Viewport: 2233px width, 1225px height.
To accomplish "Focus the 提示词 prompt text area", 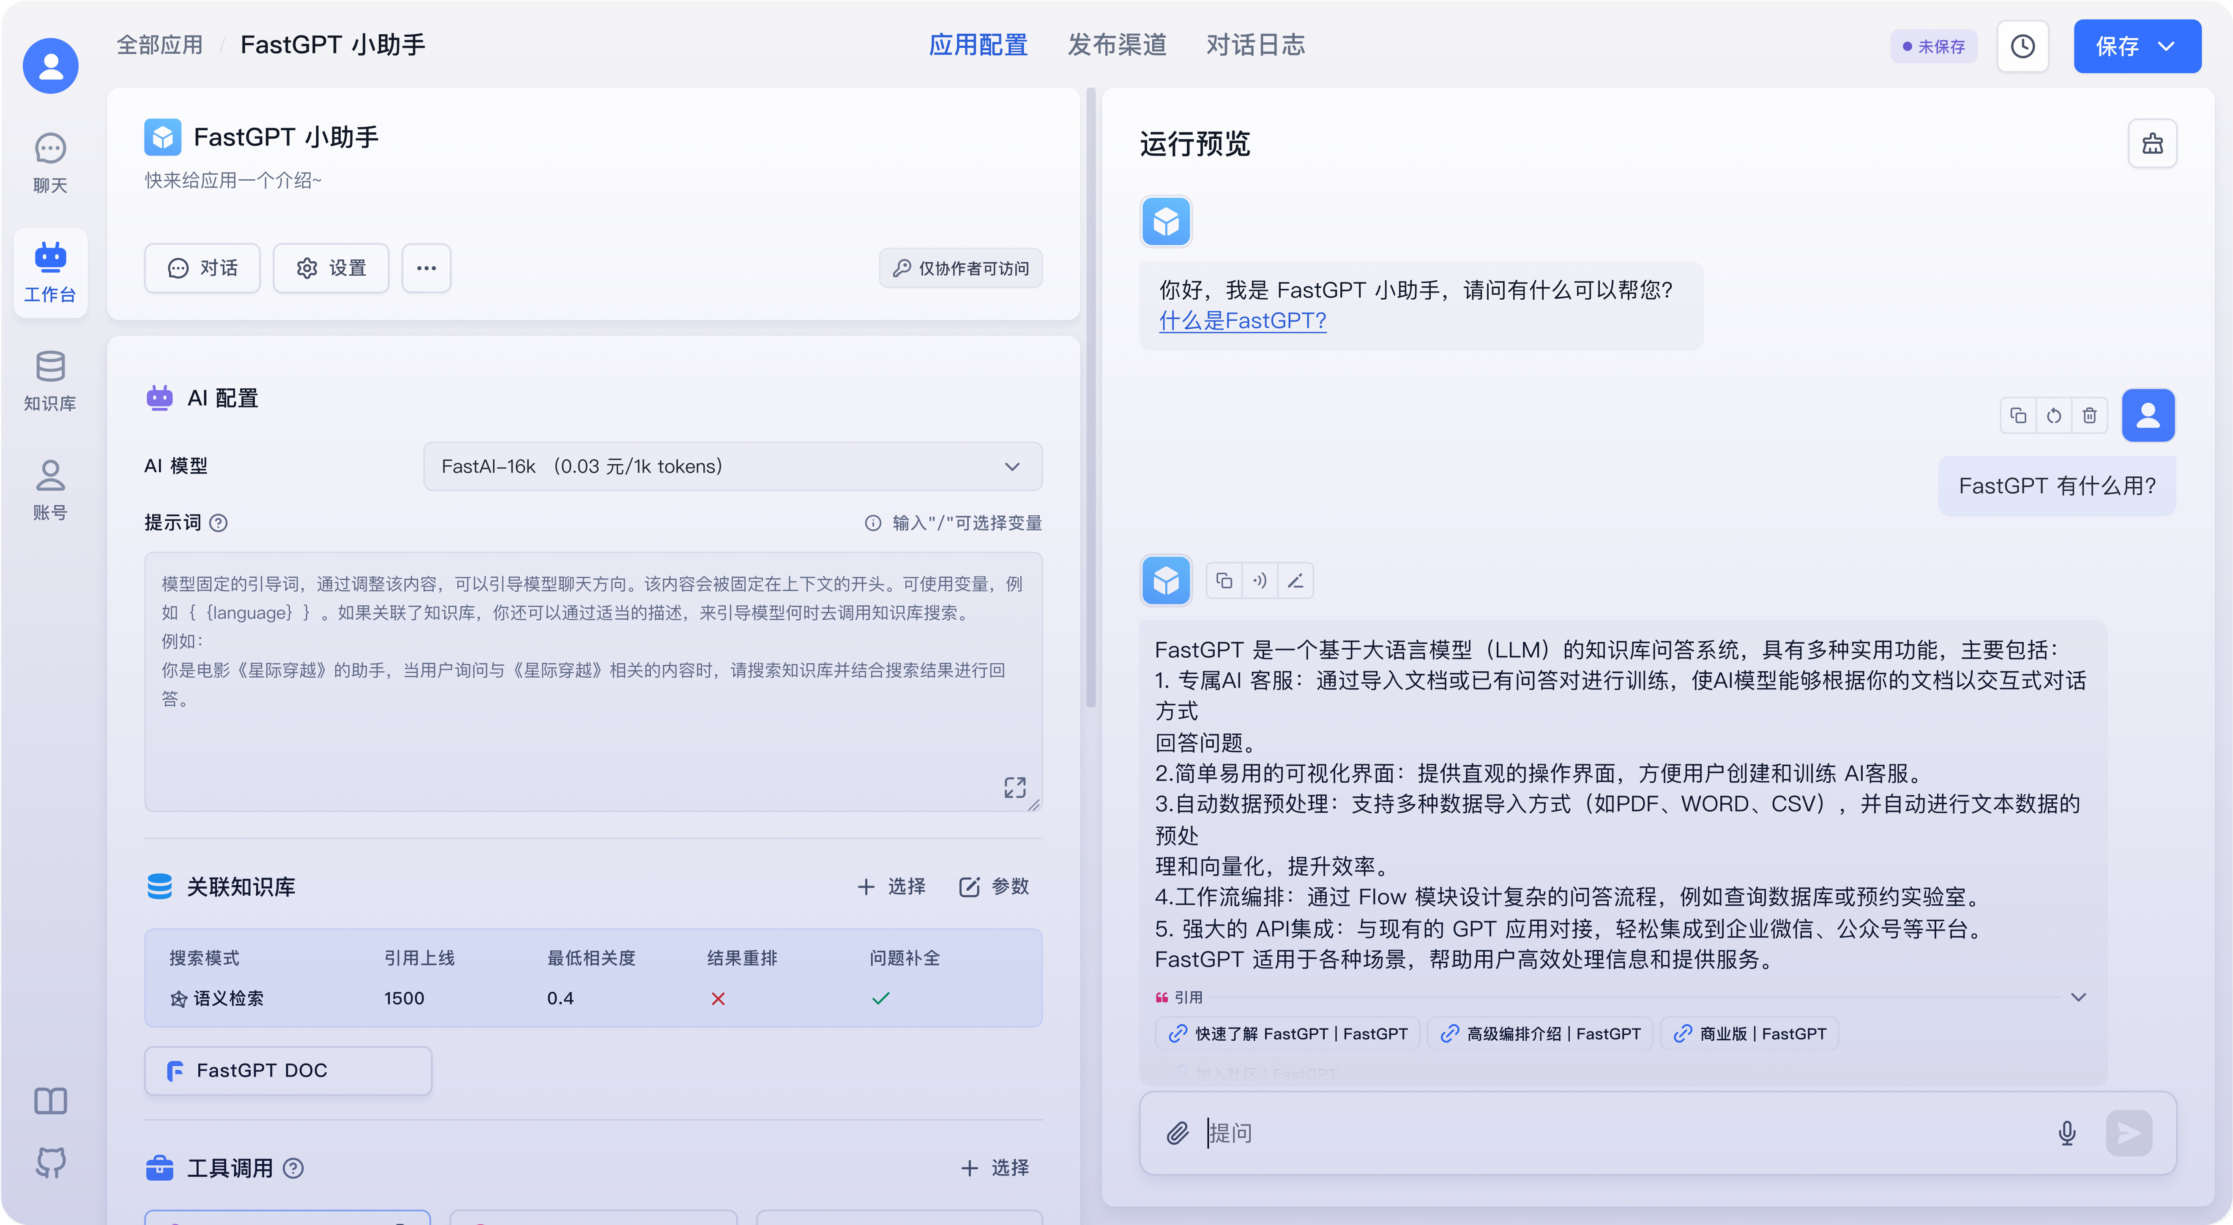I will point(593,681).
